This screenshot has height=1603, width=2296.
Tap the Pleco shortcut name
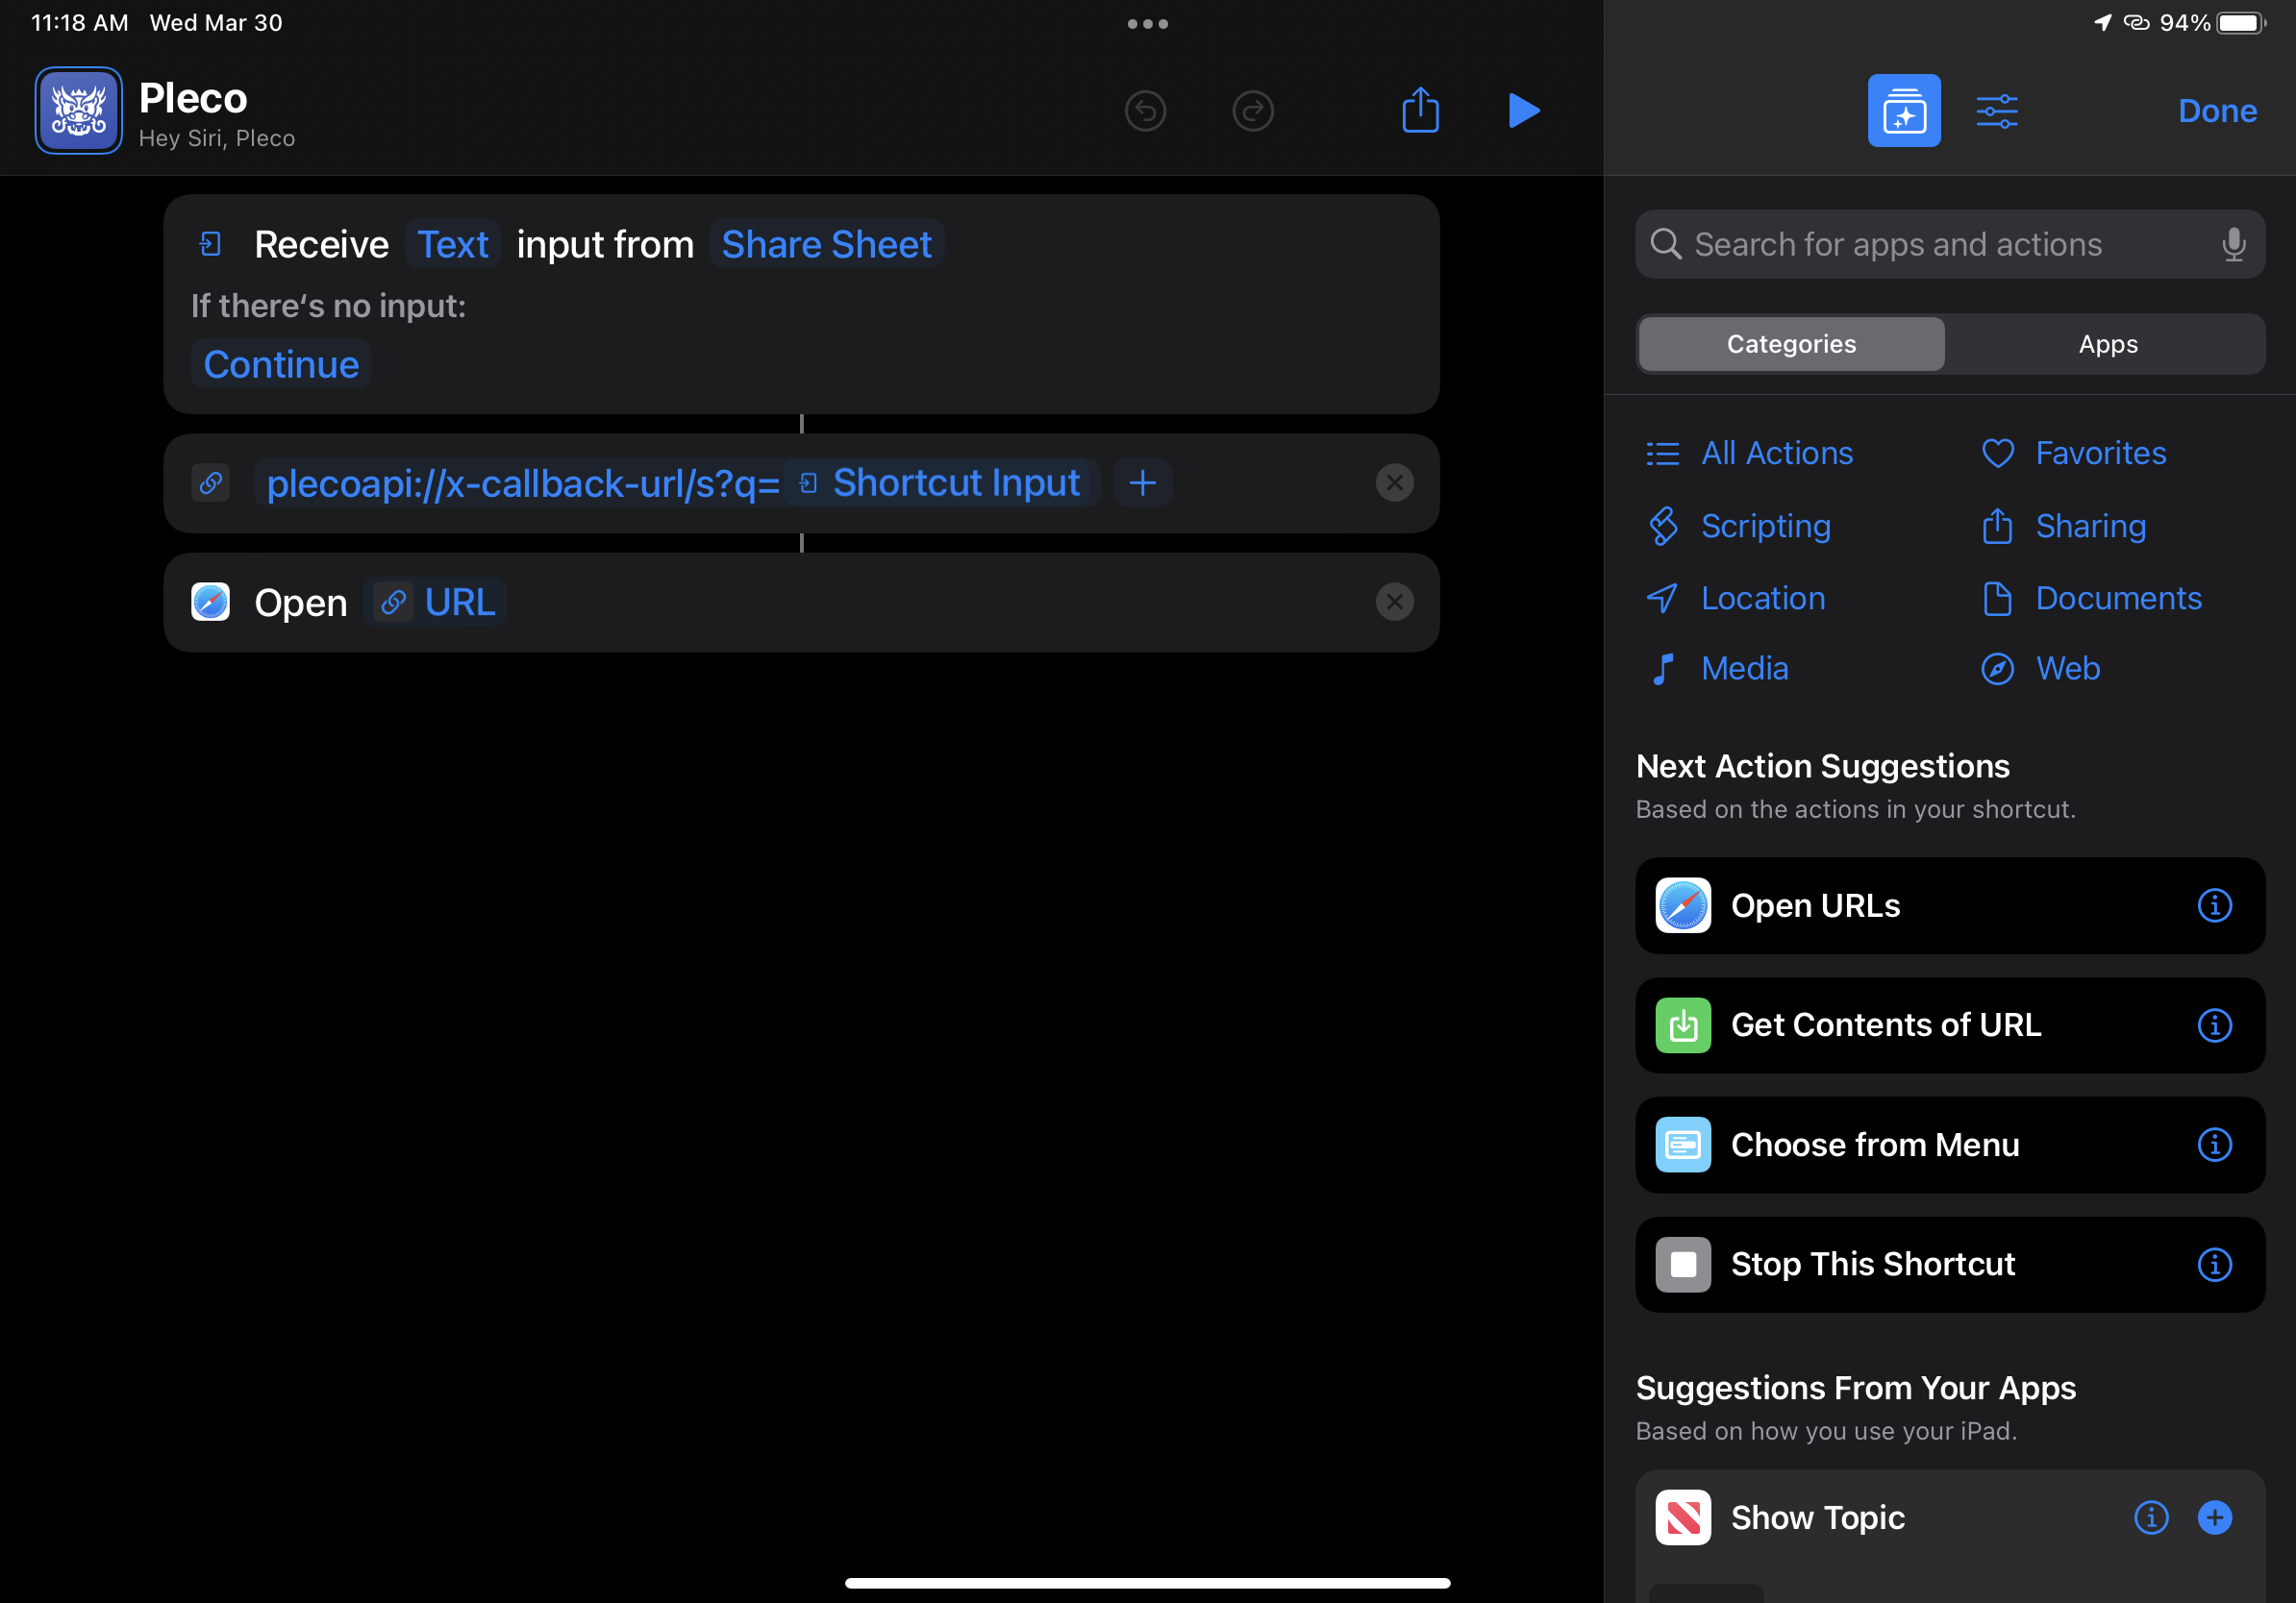(x=193, y=98)
